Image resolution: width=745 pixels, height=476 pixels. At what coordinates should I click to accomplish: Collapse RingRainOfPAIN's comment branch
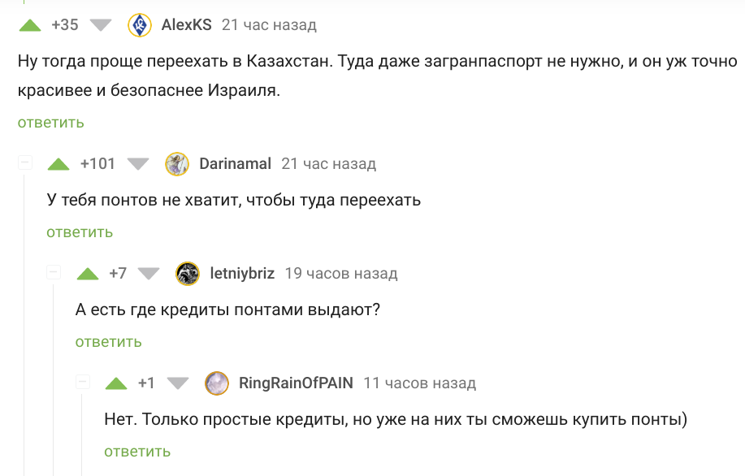tap(83, 383)
